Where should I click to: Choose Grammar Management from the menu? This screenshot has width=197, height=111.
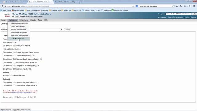click(x=19, y=33)
